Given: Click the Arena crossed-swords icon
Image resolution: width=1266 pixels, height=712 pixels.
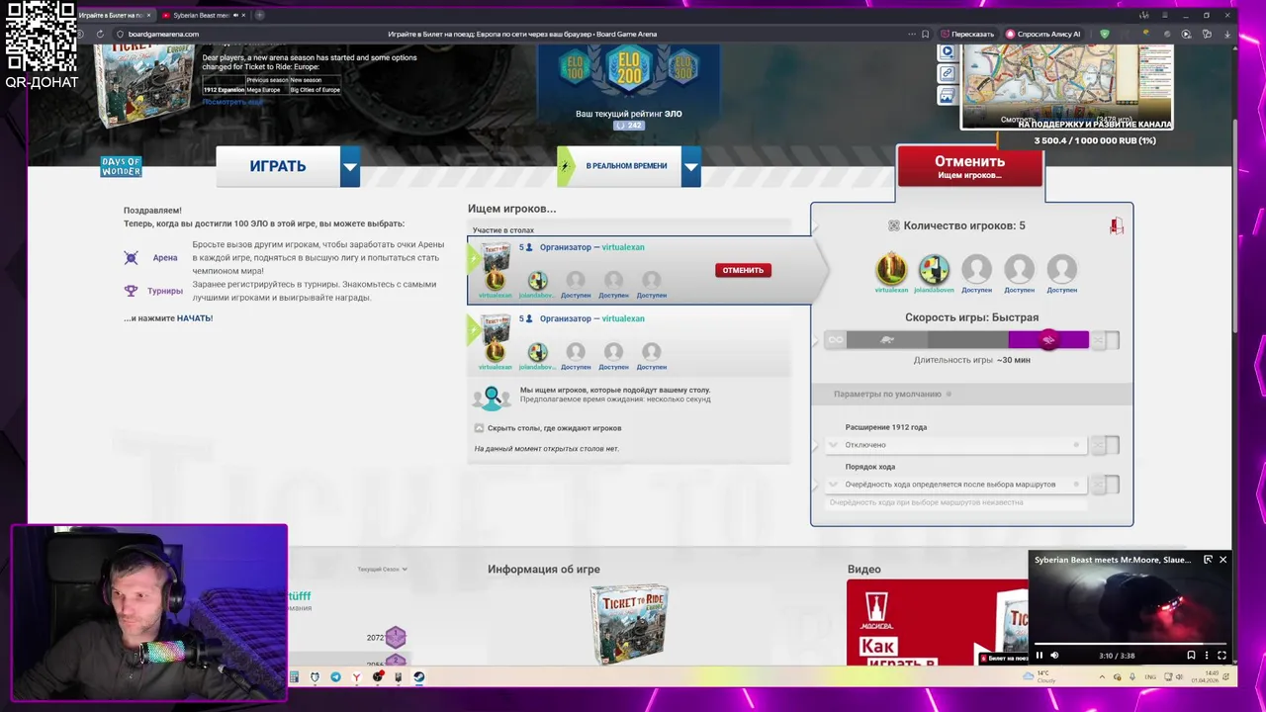Looking at the screenshot, I should pos(131,258).
